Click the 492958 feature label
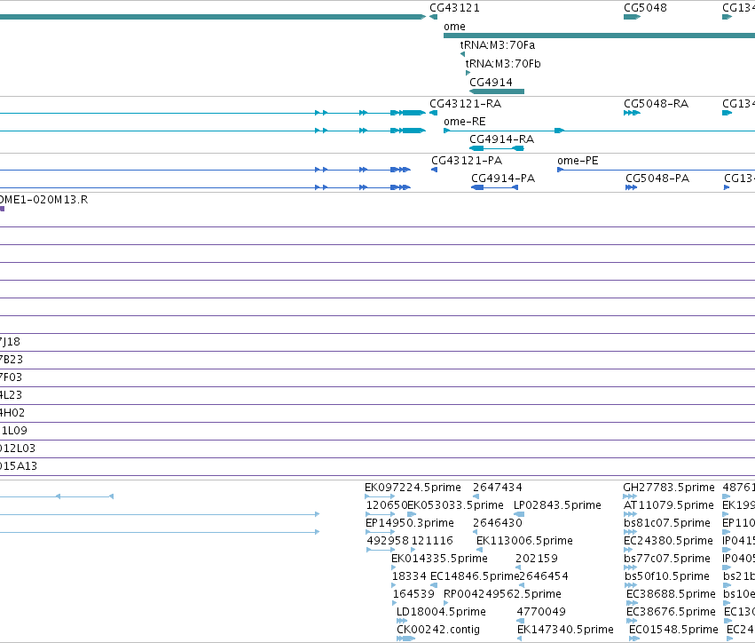Image resolution: width=755 pixels, height=643 pixels. [388, 541]
